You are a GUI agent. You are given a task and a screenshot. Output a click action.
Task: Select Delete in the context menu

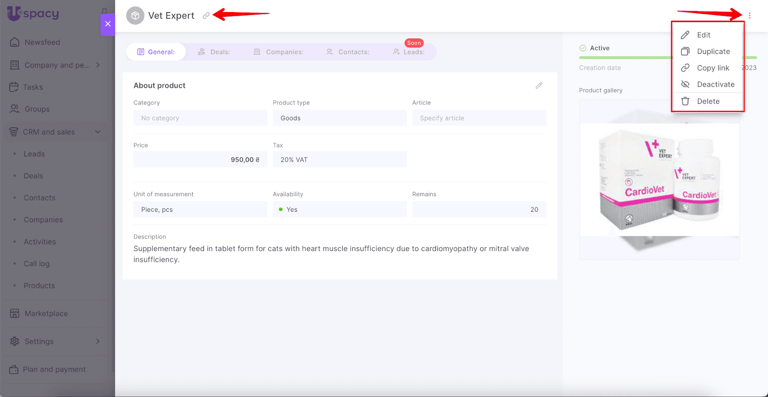[x=708, y=101]
